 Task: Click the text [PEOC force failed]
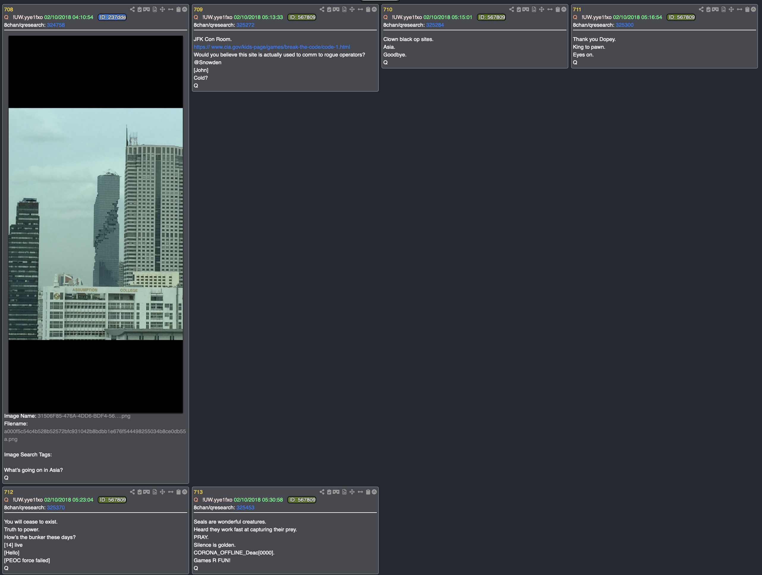pyautogui.click(x=27, y=560)
